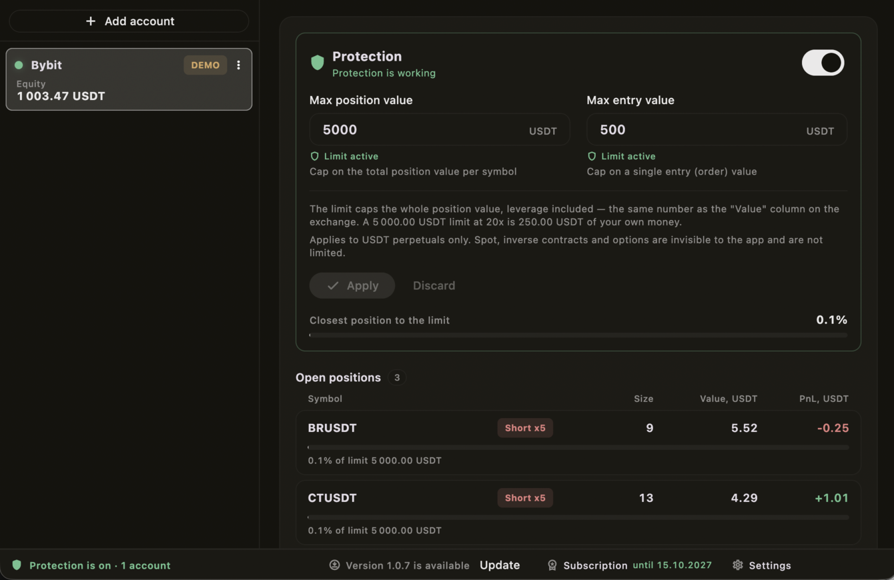Select the BRUSDT position symbol
Image resolution: width=894 pixels, height=580 pixels.
(x=332, y=428)
